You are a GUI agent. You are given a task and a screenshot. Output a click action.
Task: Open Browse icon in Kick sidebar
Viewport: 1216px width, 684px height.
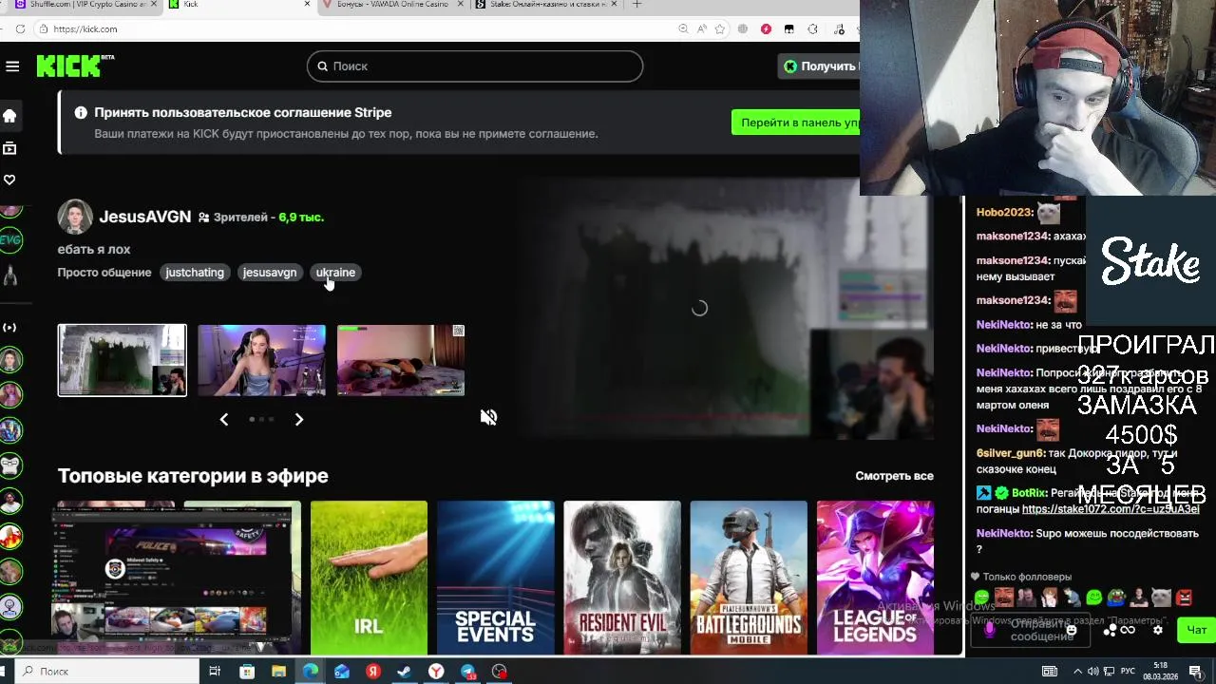point(9,148)
